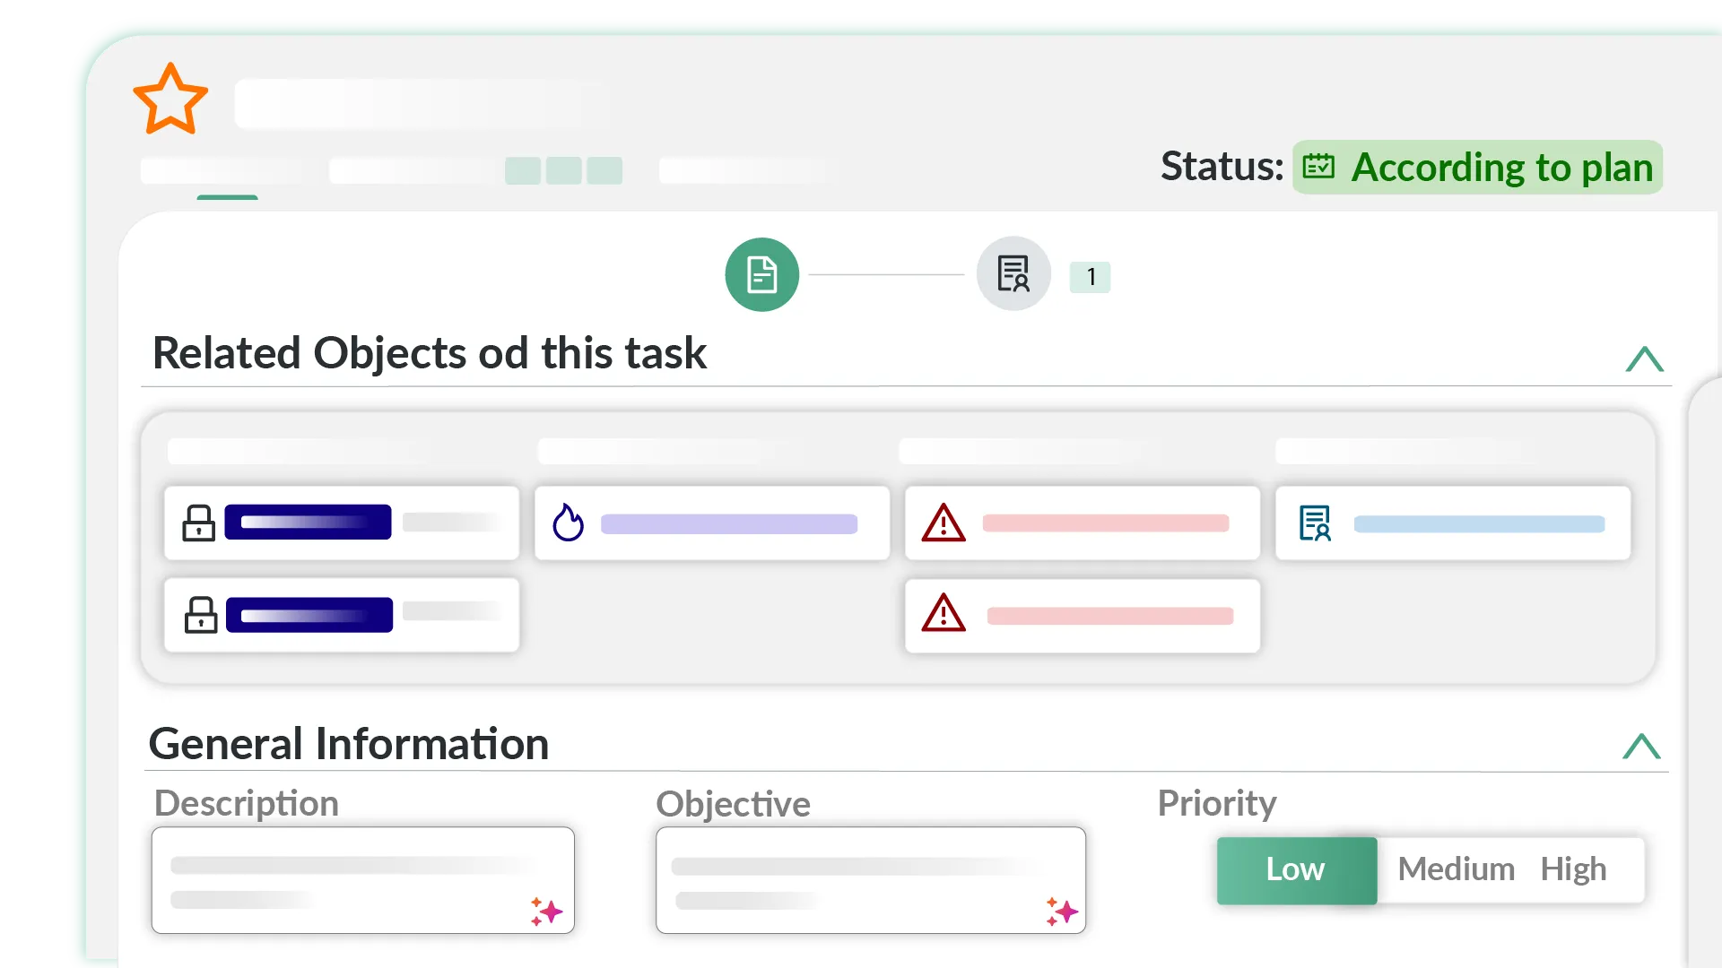Set priority to Low

[1296, 869]
